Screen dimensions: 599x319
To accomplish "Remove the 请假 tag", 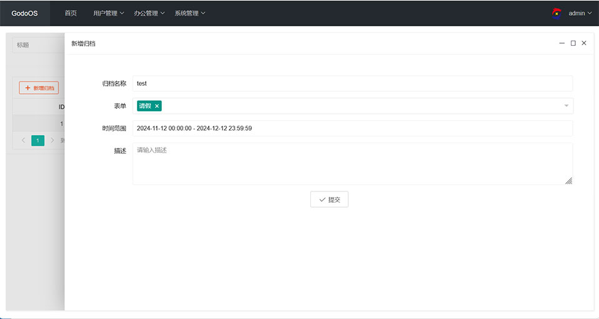I will point(156,106).
